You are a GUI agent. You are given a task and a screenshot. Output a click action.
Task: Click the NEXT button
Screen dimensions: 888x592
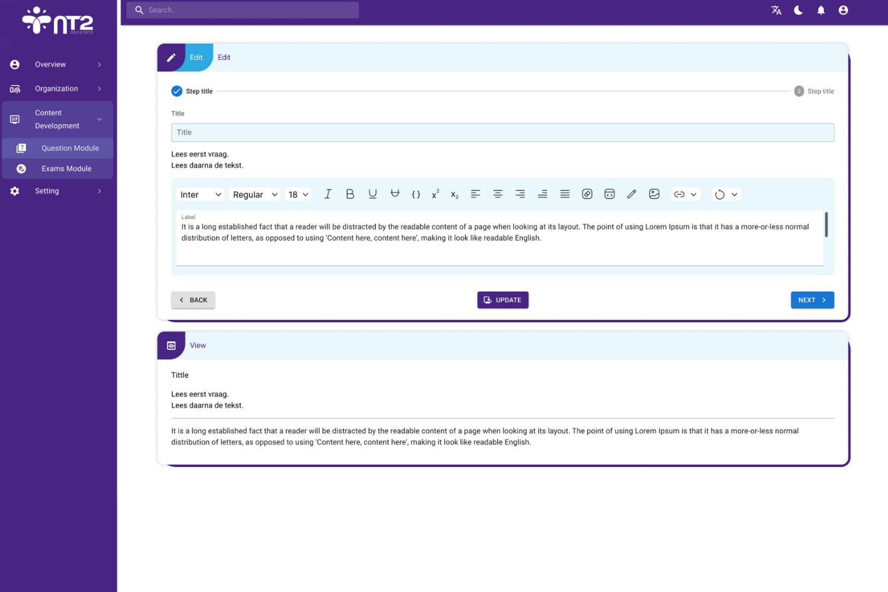coord(812,300)
